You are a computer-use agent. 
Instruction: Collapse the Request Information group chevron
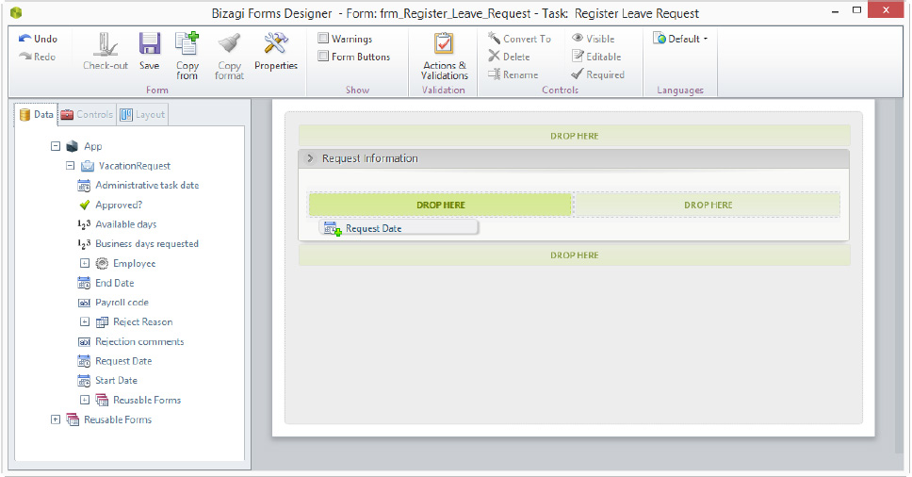310,158
